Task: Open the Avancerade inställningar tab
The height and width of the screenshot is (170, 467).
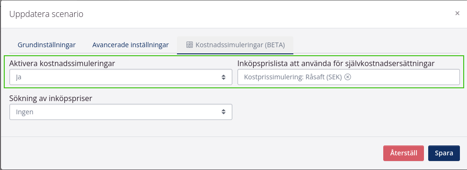Action: pos(131,45)
